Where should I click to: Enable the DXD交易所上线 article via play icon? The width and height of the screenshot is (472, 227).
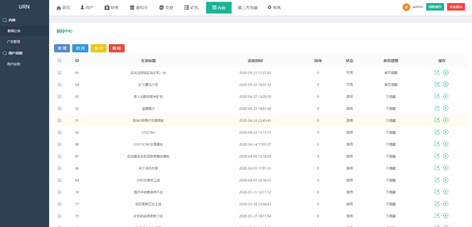(446, 180)
